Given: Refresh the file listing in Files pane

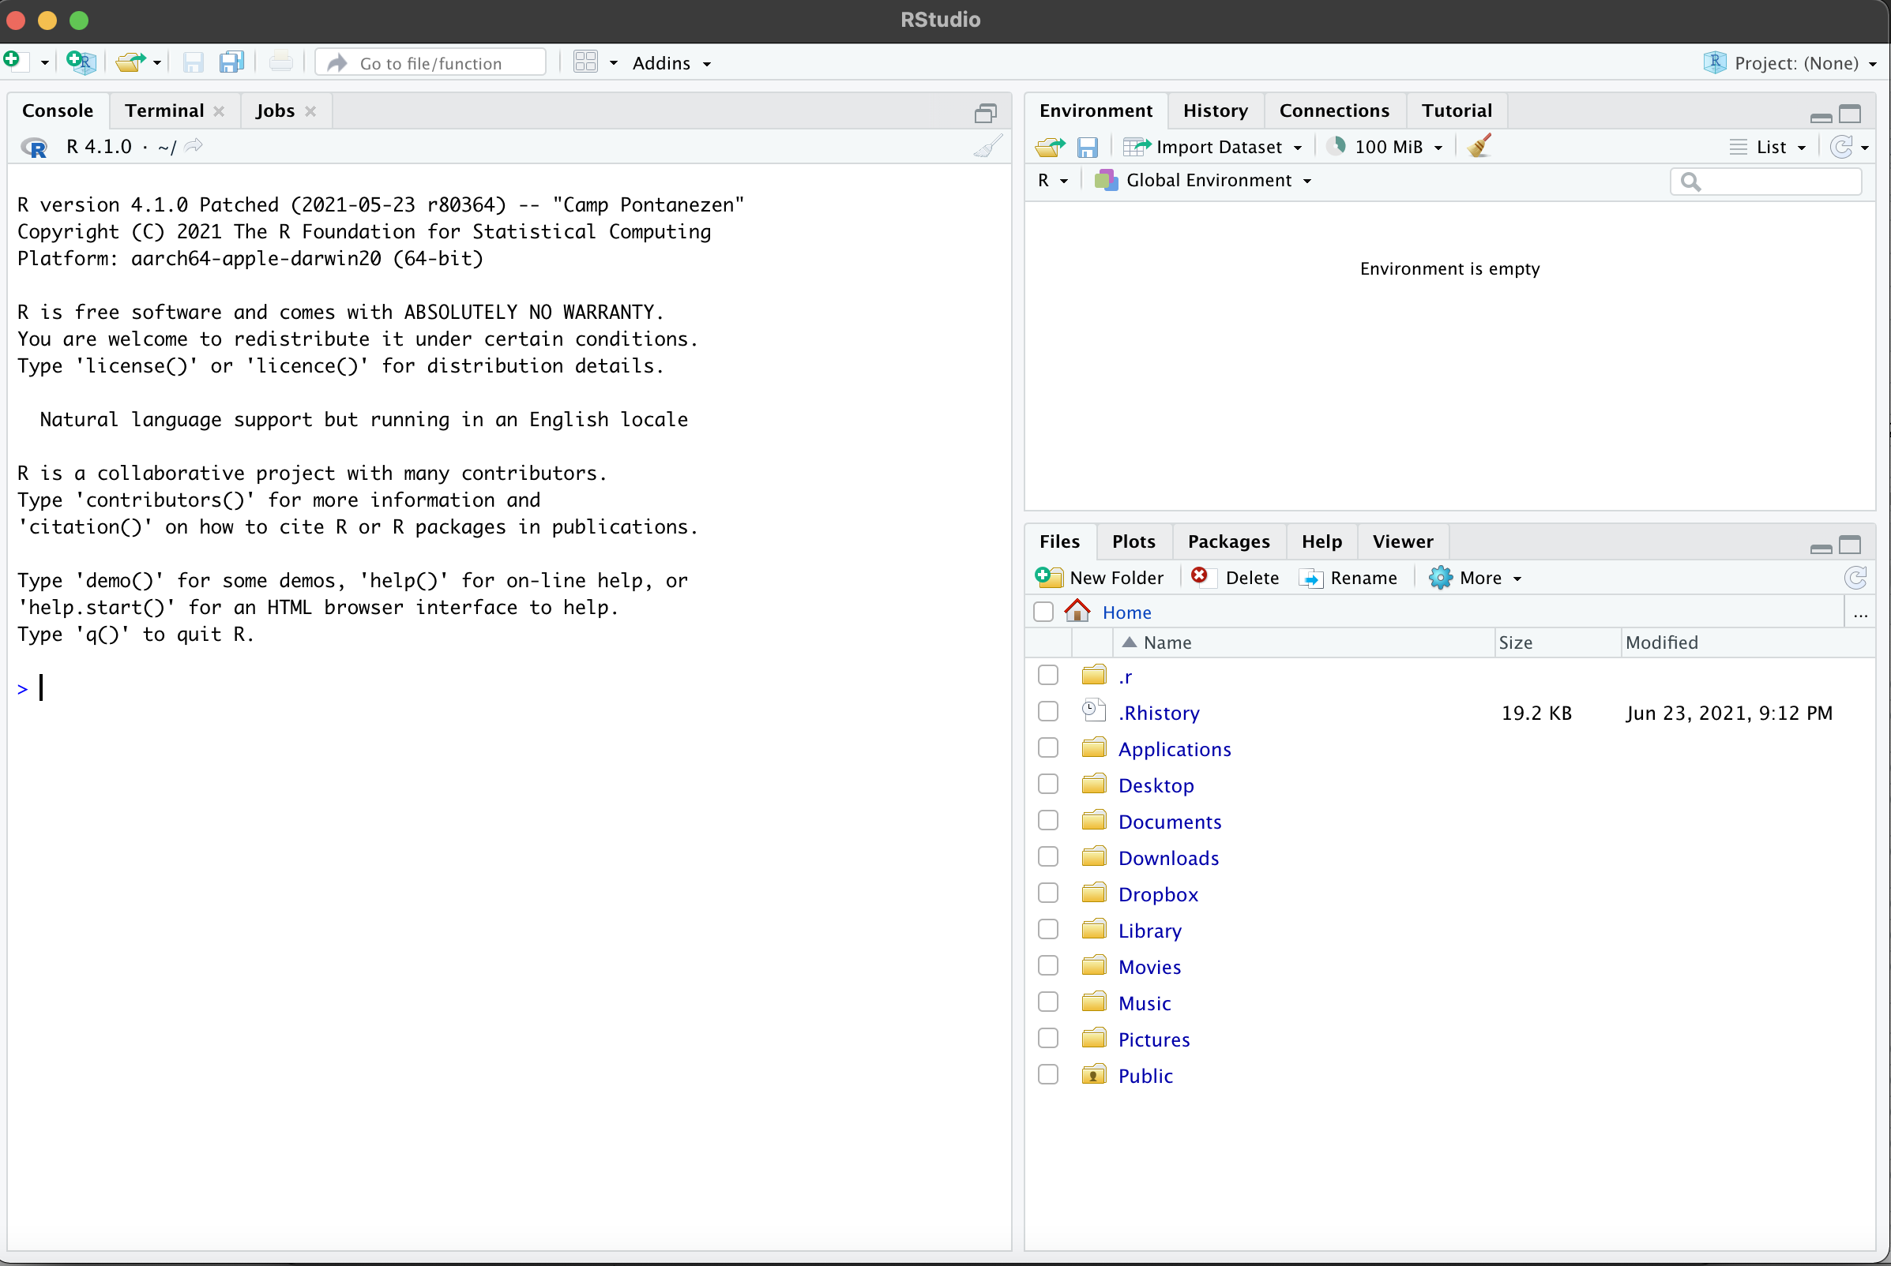Looking at the screenshot, I should click(x=1855, y=577).
